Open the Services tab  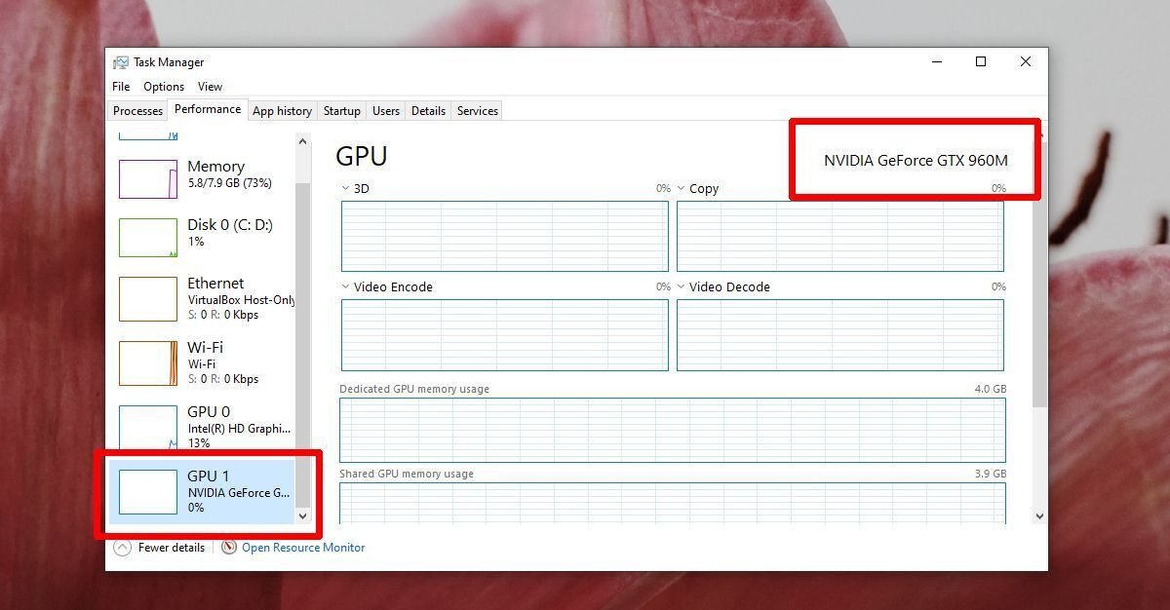478,111
